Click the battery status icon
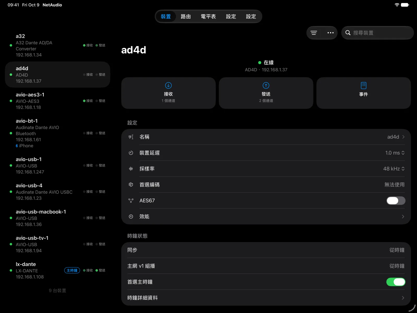The width and height of the screenshot is (417, 313). (405, 5)
